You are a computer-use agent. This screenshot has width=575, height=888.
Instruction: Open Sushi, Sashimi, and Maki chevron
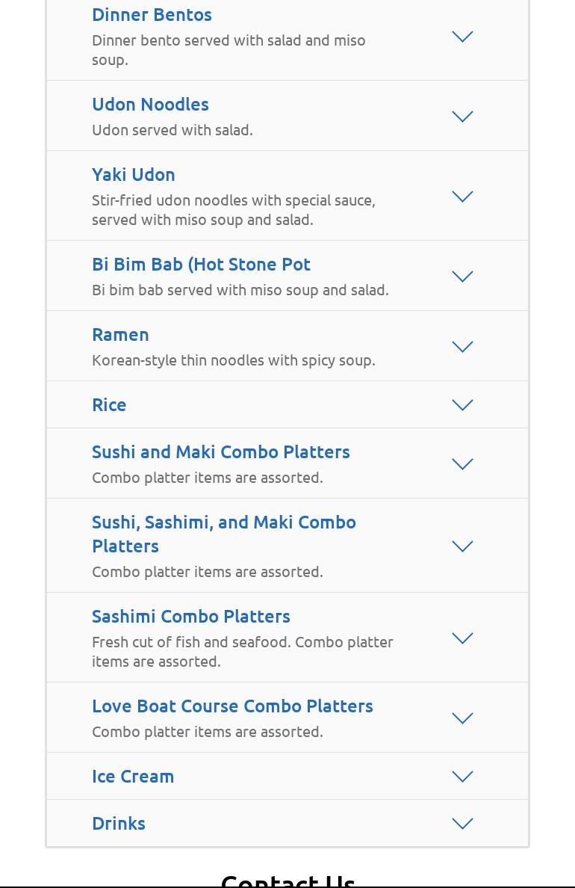[x=462, y=546]
